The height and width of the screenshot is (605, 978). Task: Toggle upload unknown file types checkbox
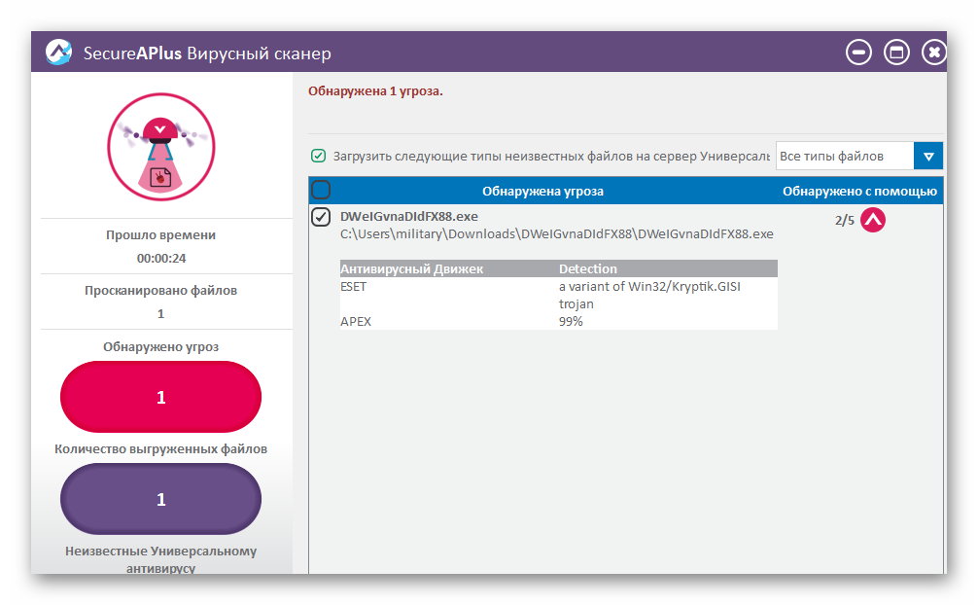318,156
